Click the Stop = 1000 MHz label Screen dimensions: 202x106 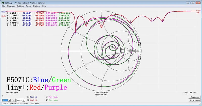(x=190, y=93)
